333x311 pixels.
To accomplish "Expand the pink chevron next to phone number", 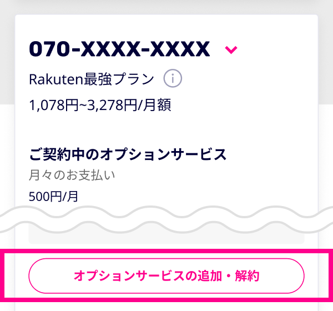I will click(x=231, y=50).
